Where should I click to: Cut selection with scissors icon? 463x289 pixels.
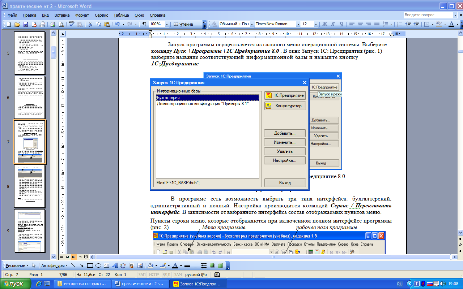click(x=90, y=24)
